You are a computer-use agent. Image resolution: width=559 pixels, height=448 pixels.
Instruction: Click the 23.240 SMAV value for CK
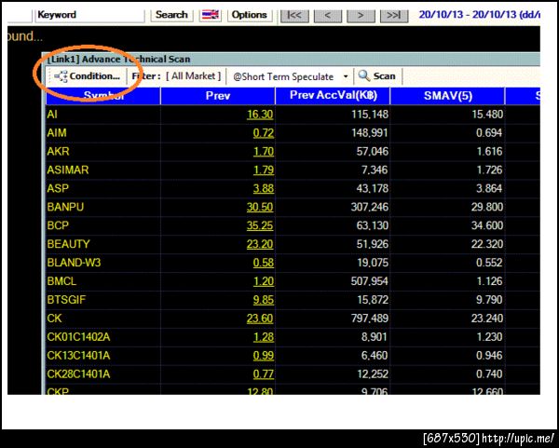click(487, 319)
